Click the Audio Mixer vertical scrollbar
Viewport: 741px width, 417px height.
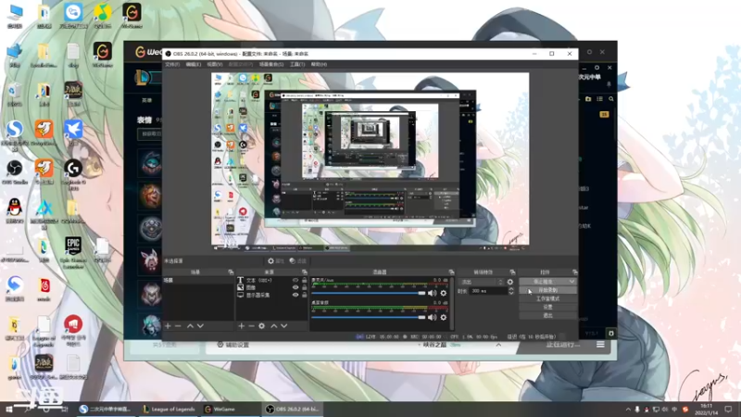452,304
